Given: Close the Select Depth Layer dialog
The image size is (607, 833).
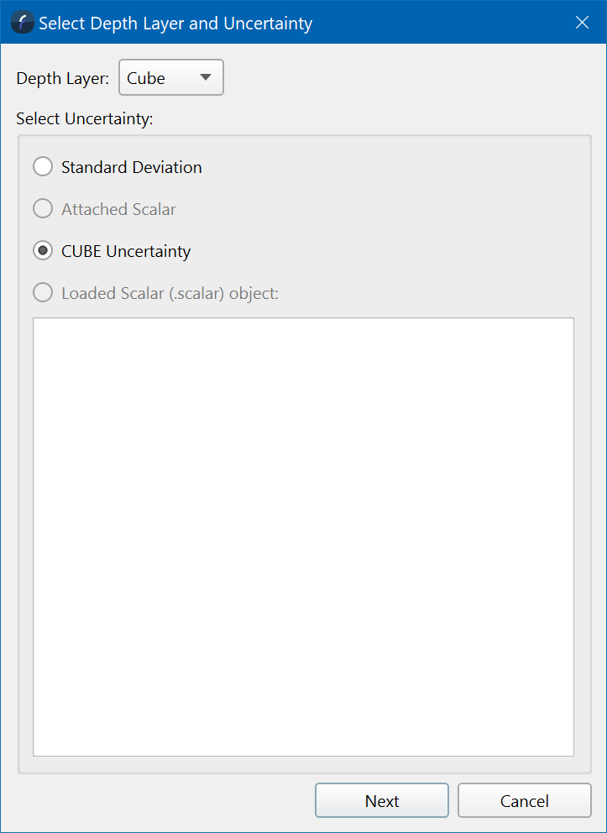Looking at the screenshot, I should [582, 23].
